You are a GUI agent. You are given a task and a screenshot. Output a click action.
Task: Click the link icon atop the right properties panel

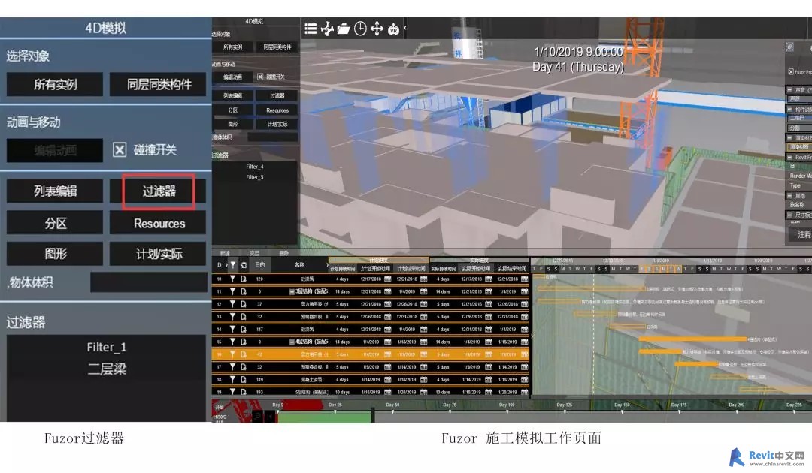[789, 47]
